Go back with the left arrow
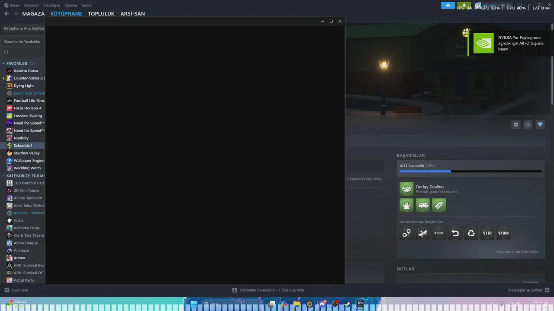 (6, 13)
